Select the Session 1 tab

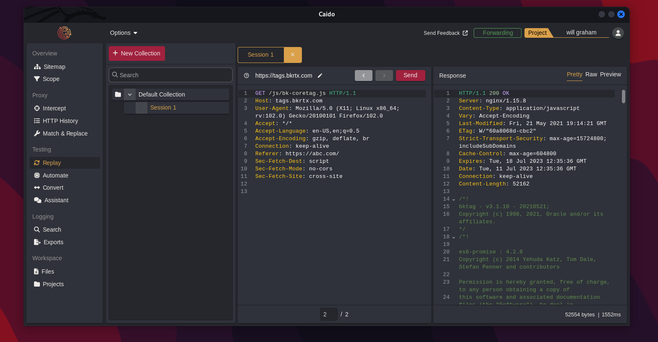tap(261, 55)
